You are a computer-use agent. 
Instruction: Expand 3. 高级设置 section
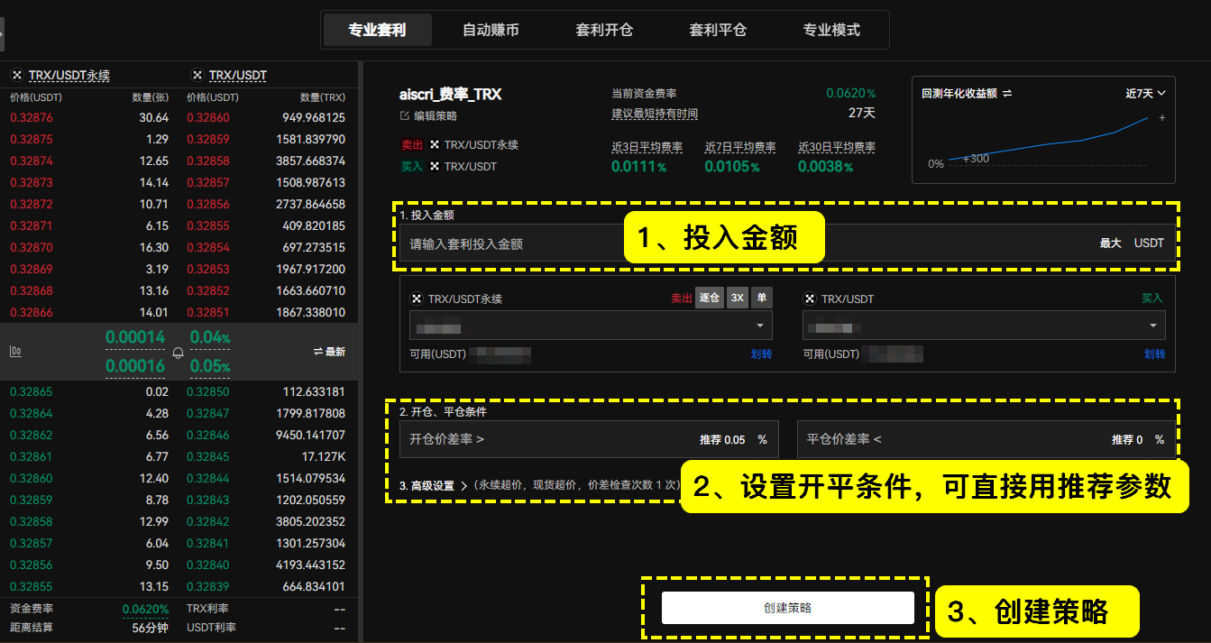(x=433, y=485)
